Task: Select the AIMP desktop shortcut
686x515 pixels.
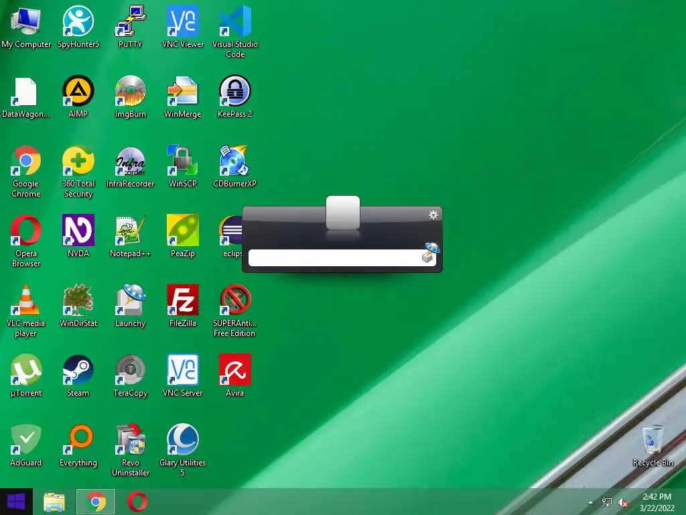Action: click(x=78, y=97)
